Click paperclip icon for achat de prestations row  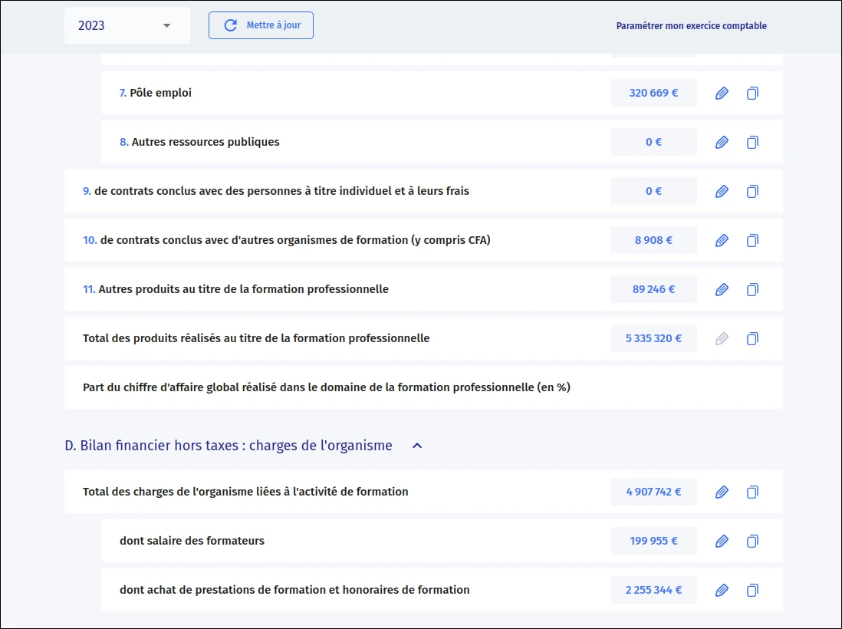(x=722, y=591)
